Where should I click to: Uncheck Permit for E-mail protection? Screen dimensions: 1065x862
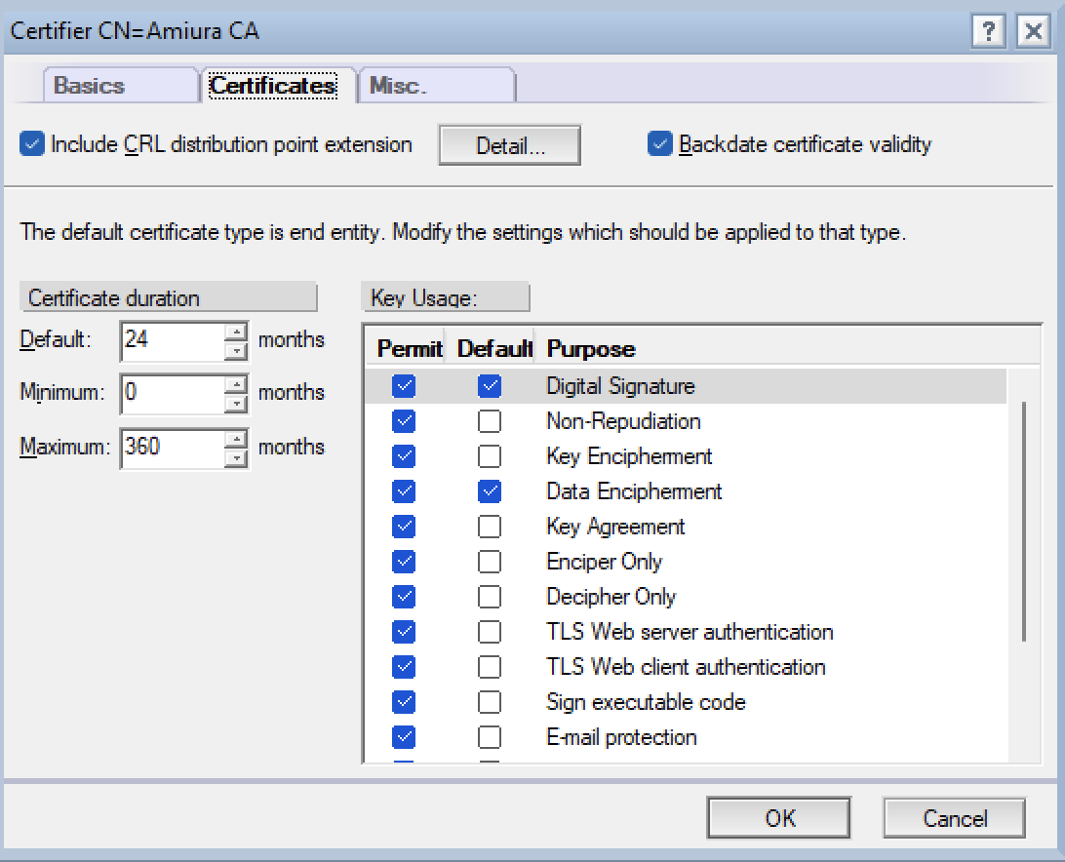[404, 737]
